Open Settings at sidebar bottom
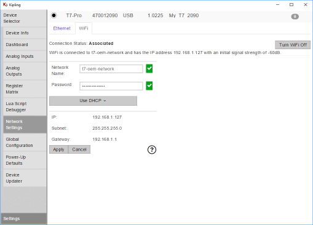Viewport: 313px width, 225px height. [23, 219]
